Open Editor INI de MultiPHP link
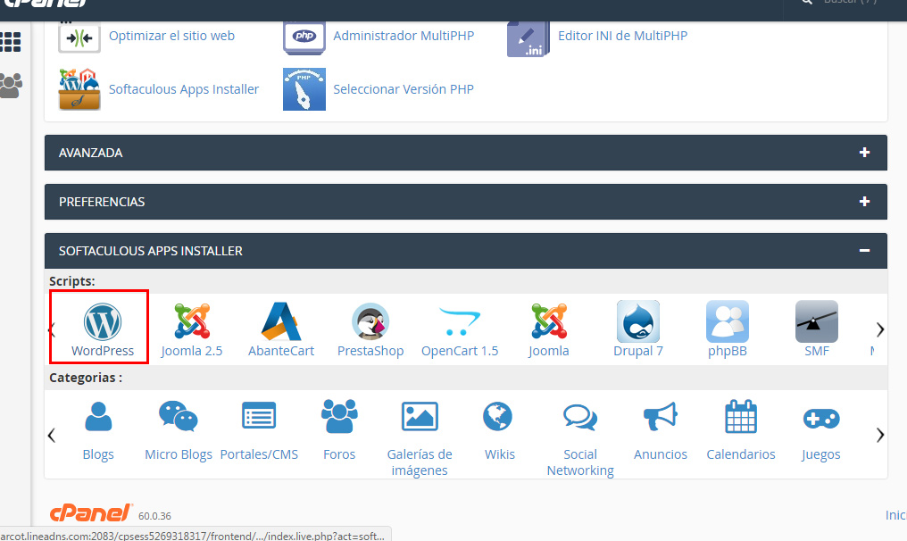The width and height of the screenshot is (907, 541). [x=622, y=36]
